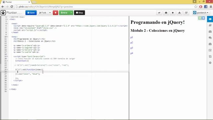Refresh the preview pane
Image resolution: width=213 pixels, height=120 pixels.
[200, 18]
